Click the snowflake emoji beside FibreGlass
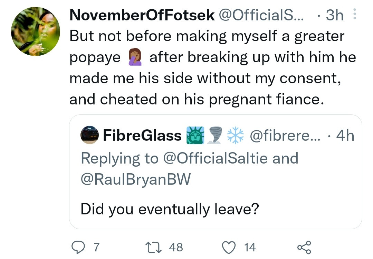This screenshot has width=373, height=259. (x=236, y=135)
